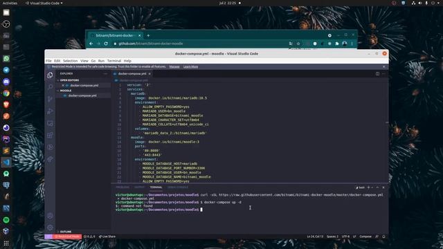
Task: Switch to the Debug Console panel tab
Action: (178, 187)
